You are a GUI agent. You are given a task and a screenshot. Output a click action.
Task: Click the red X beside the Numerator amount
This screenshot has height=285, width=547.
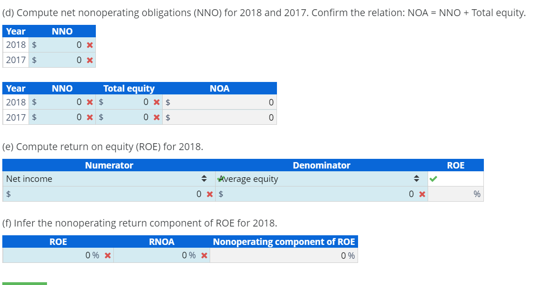pyautogui.click(x=210, y=194)
